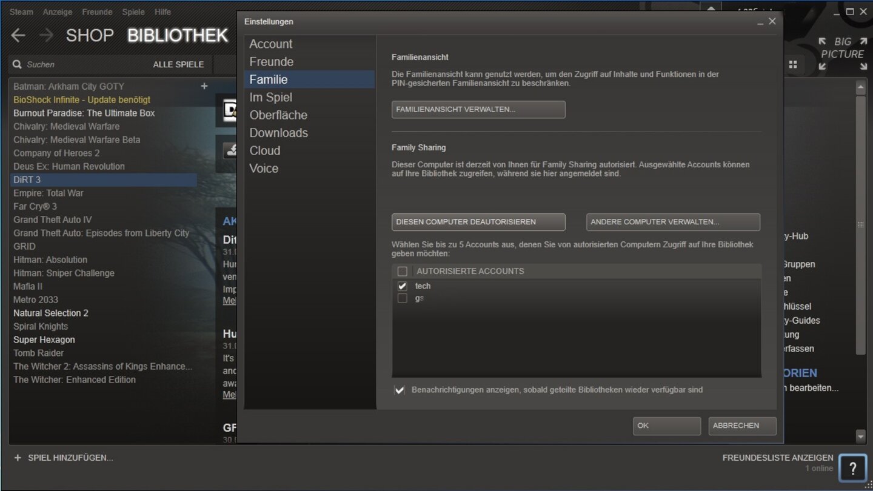Go forward with the right arrow
The image size is (873, 491).
pyautogui.click(x=46, y=35)
